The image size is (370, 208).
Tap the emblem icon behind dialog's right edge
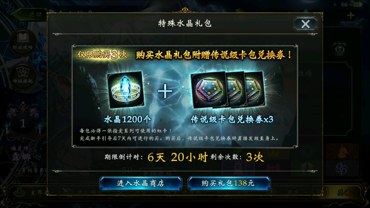(340, 50)
